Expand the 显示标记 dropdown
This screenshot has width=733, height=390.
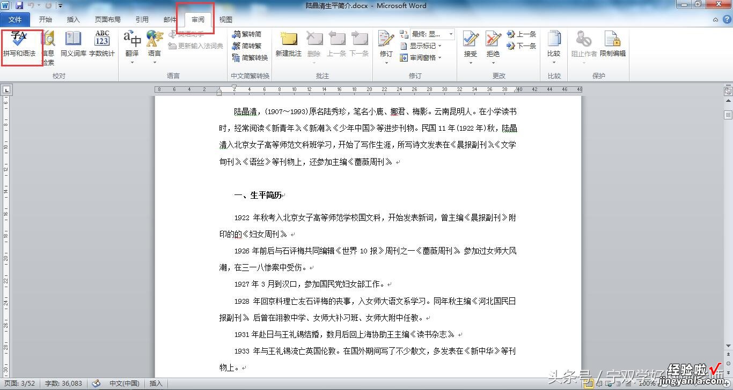click(422, 46)
